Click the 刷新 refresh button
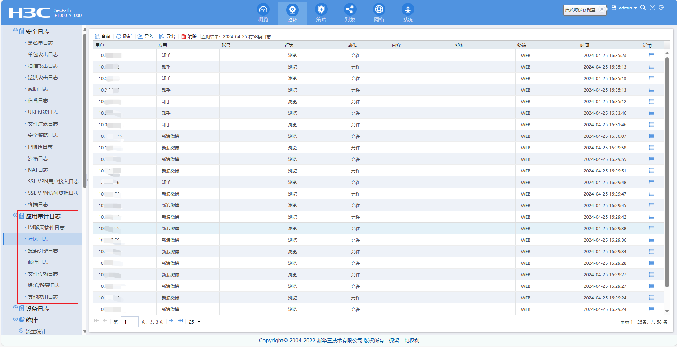Image resolution: width=677 pixels, height=347 pixels. click(x=124, y=36)
